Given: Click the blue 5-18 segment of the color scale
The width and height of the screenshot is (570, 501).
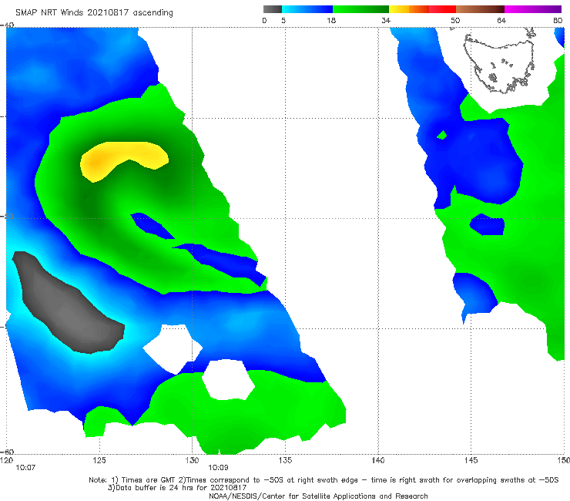Looking at the screenshot, I should coord(307,9).
